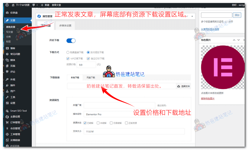The image size is (248, 150).
Task: Open 所有文章 submenu item
Action: 11,27
